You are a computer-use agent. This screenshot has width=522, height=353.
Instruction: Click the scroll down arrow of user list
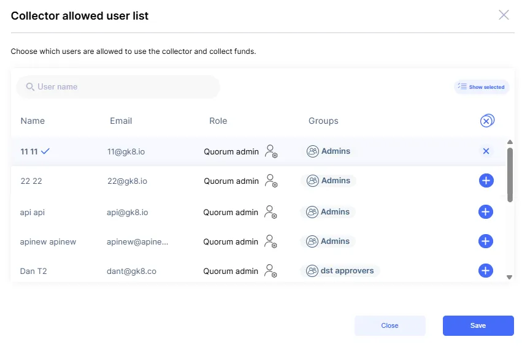(509, 277)
